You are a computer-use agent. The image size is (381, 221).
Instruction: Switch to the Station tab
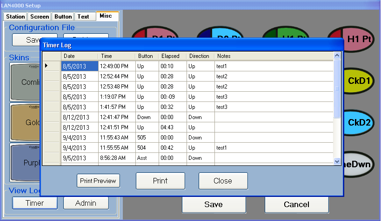point(15,17)
